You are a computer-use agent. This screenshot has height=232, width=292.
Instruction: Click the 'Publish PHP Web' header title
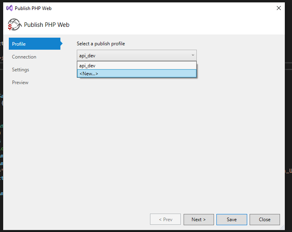[46, 25]
